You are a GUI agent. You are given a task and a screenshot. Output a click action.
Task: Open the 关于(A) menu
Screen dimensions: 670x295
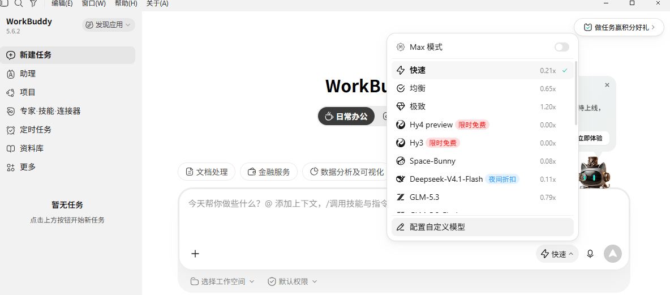[157, 3]
